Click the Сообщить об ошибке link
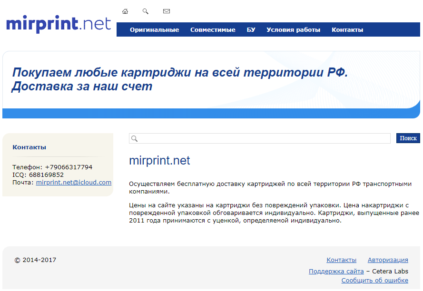 [x=374, y=281]
